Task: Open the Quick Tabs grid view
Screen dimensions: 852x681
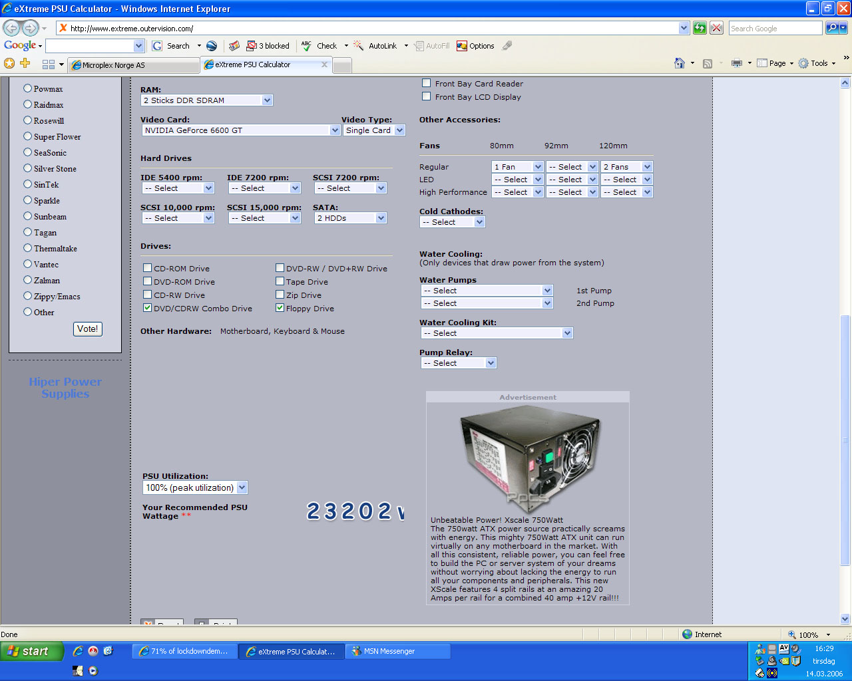Action: [x=48, y=65]
